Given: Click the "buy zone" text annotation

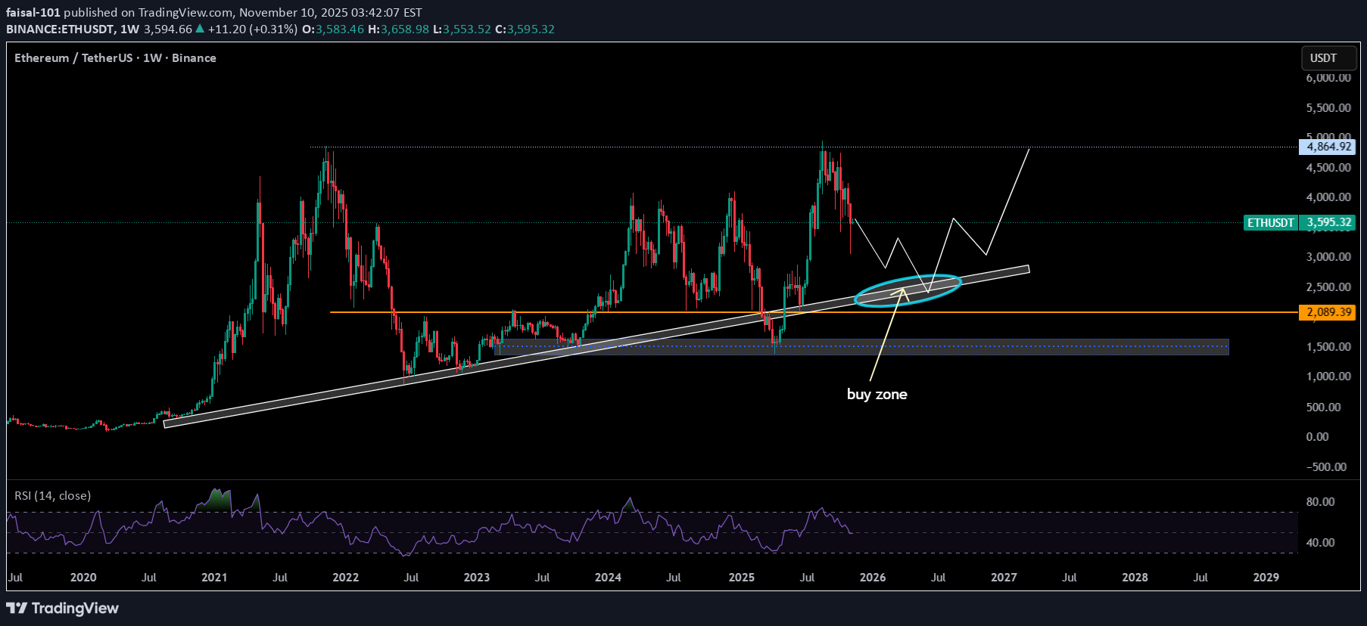Looking at the screenshot, I should (x=877, y=395).
